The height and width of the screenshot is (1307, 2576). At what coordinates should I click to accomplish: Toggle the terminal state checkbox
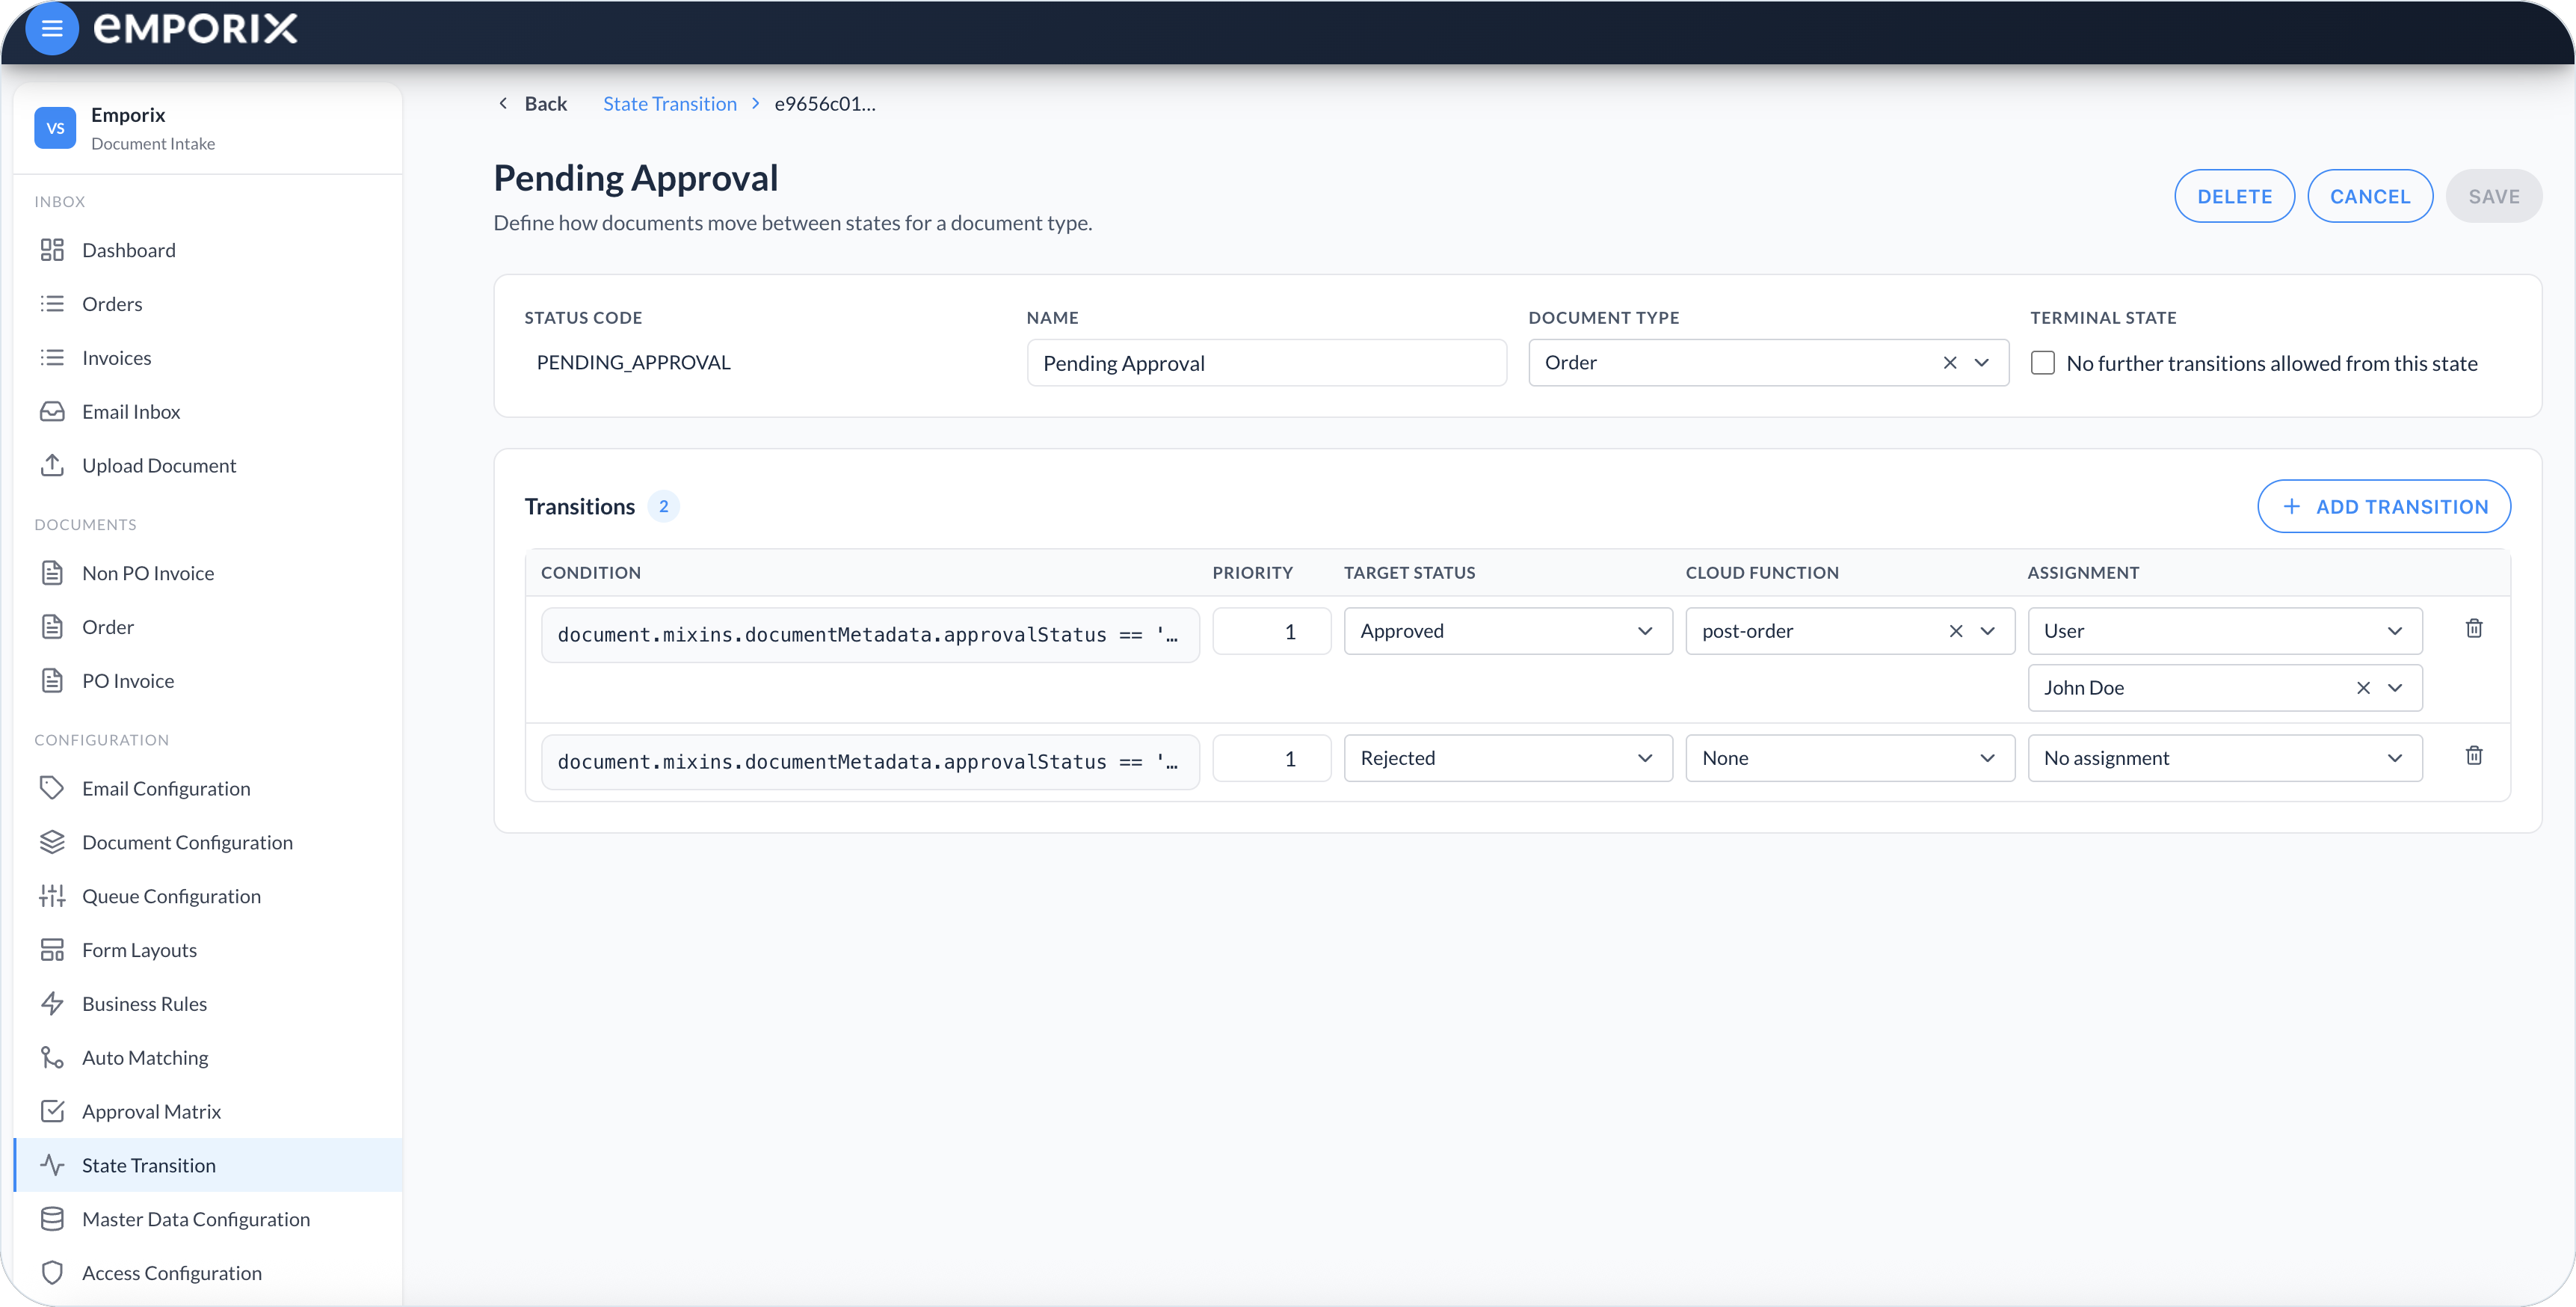(2043, 363)
